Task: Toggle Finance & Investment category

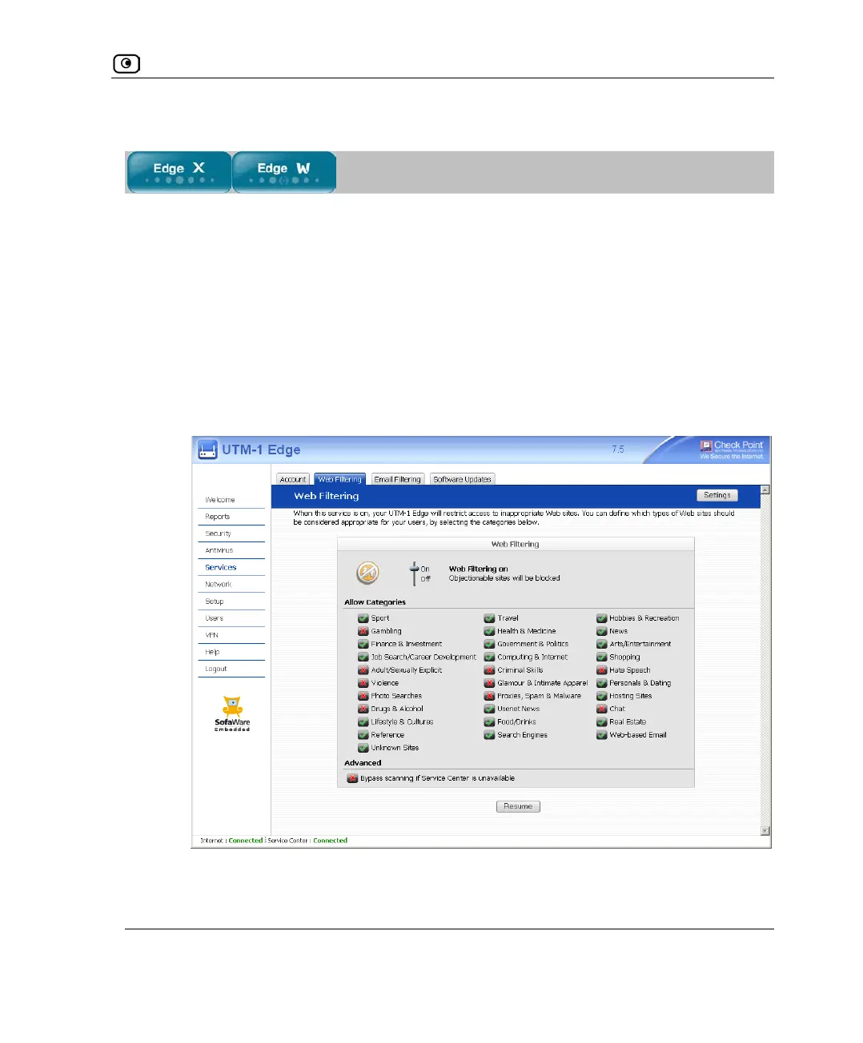Action: click(363, 644)
